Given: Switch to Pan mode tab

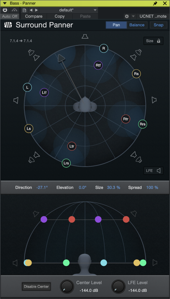Looking at the screenshot, I should (x=116, y=25).
